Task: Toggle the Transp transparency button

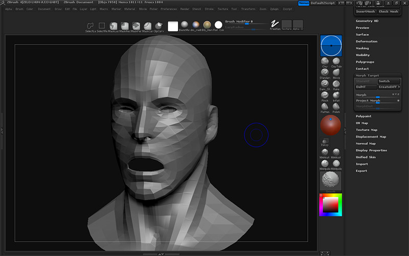Action: tap(325, 141)
